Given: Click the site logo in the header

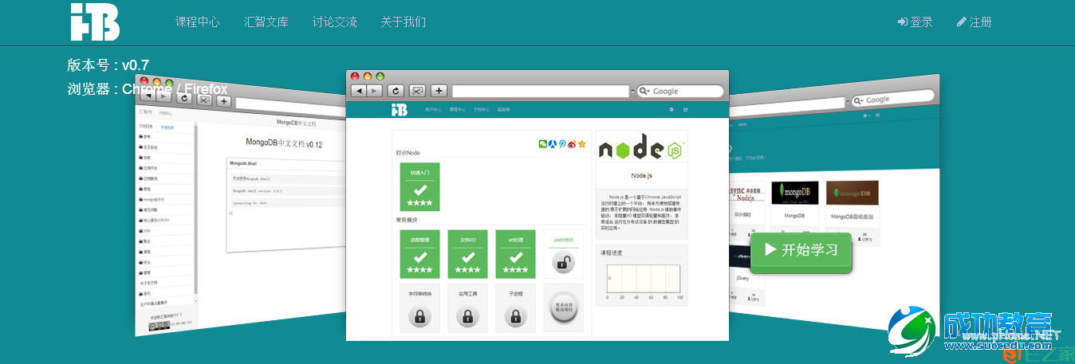Looking at the screenshot, I should 94,22.
